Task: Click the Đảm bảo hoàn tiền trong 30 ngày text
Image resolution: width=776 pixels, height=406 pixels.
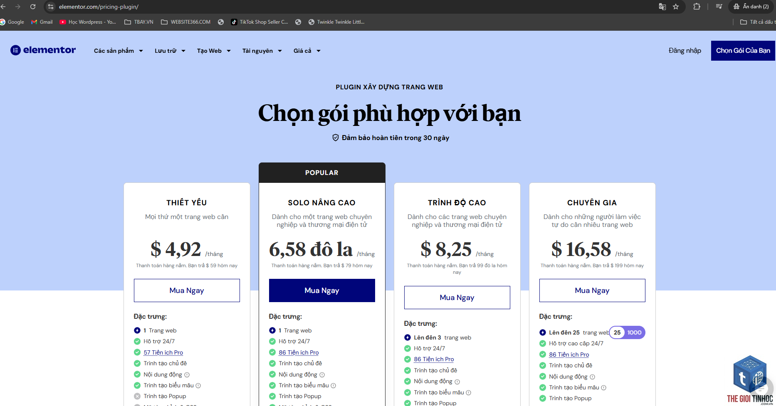Action: click(395, 138)
